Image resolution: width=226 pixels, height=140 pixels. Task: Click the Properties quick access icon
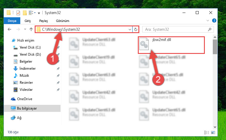pyautogui.click(x=18, y=13)
